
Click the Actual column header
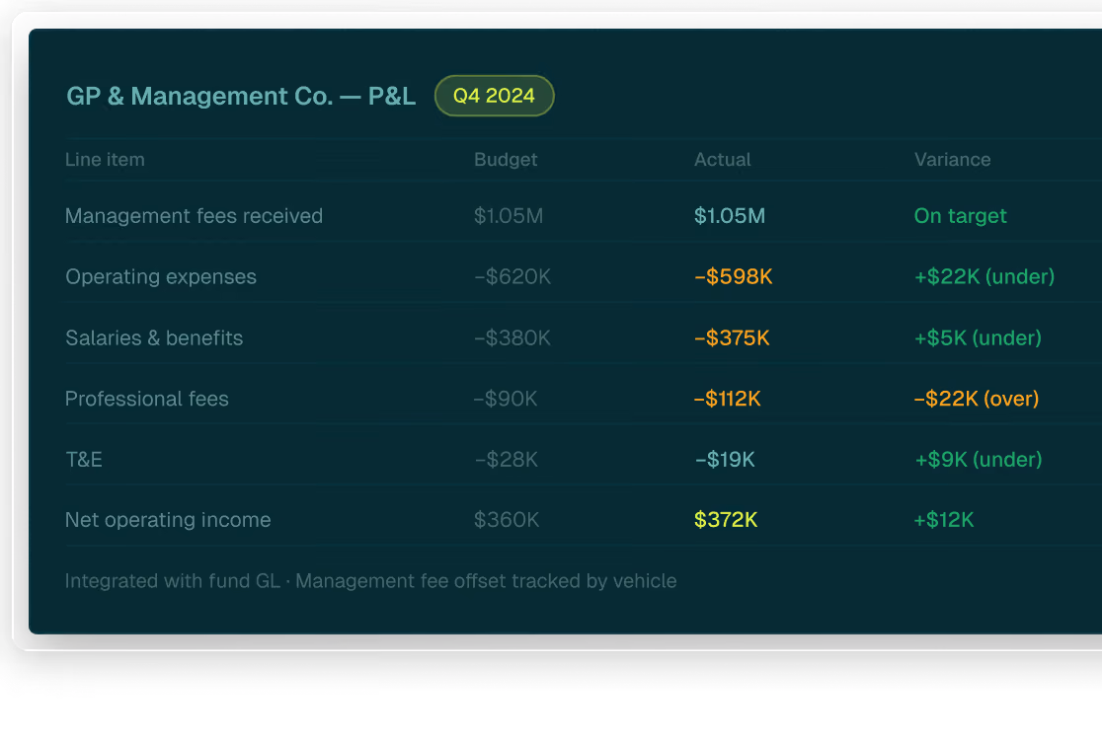723,160
